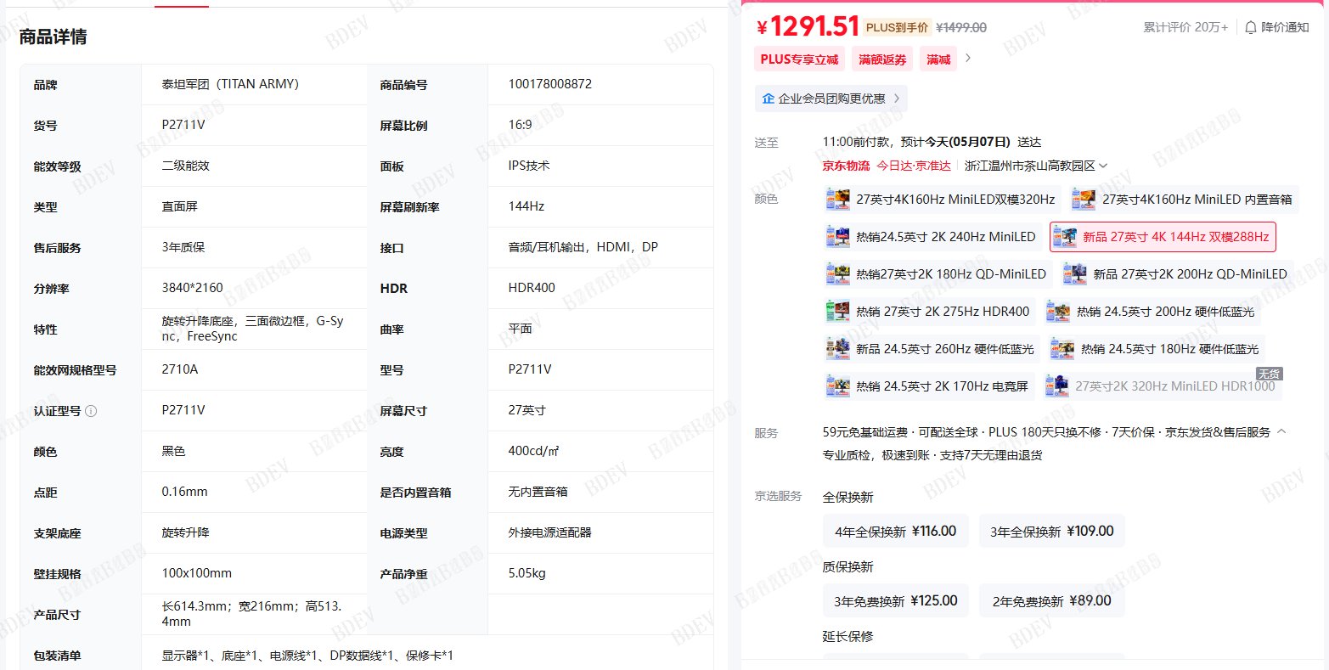Click the PLUS专享立减 promotion tag

point(799,59)
